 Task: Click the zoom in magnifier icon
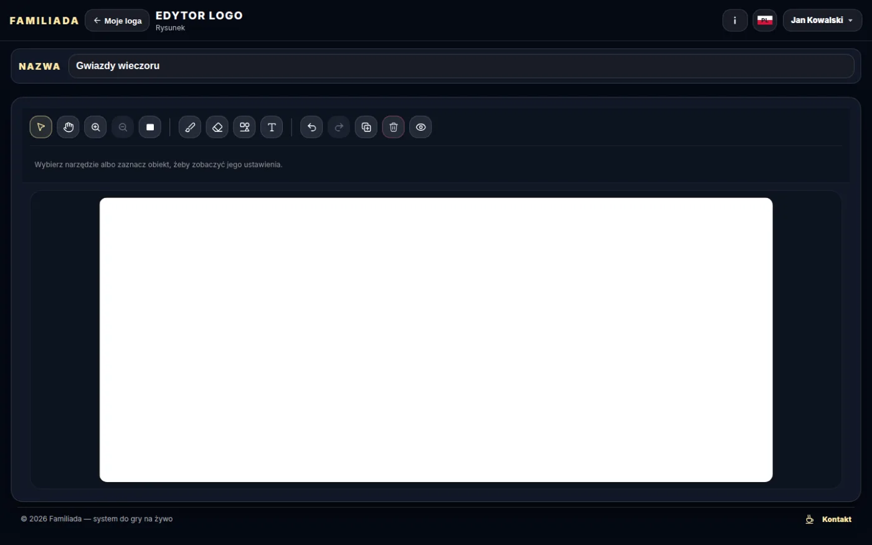click(x=95, y=127)
